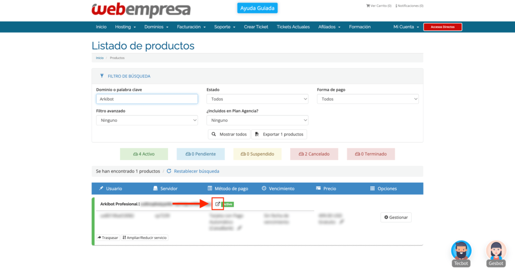Click the Mostrar todos button
The height and width of the screenshot is (274, 515).
(229, 134)
